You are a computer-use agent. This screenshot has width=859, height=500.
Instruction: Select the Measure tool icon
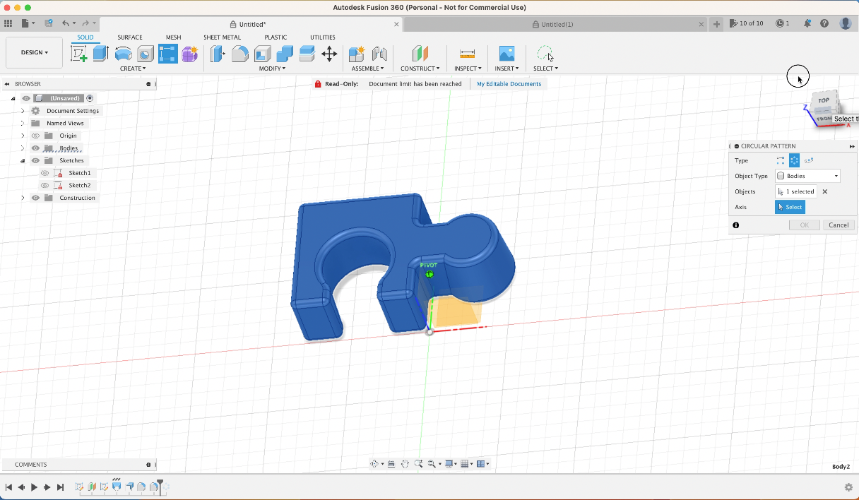[x=467, y=54]
